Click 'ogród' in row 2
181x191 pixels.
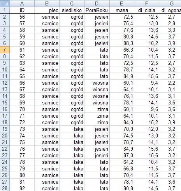pyautogui.click(x=72, y=17)
